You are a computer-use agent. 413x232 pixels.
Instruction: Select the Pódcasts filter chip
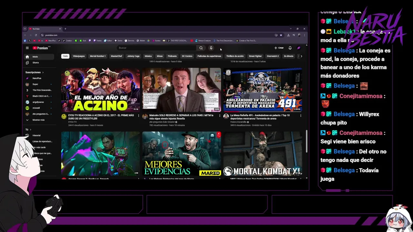point(172,56)
